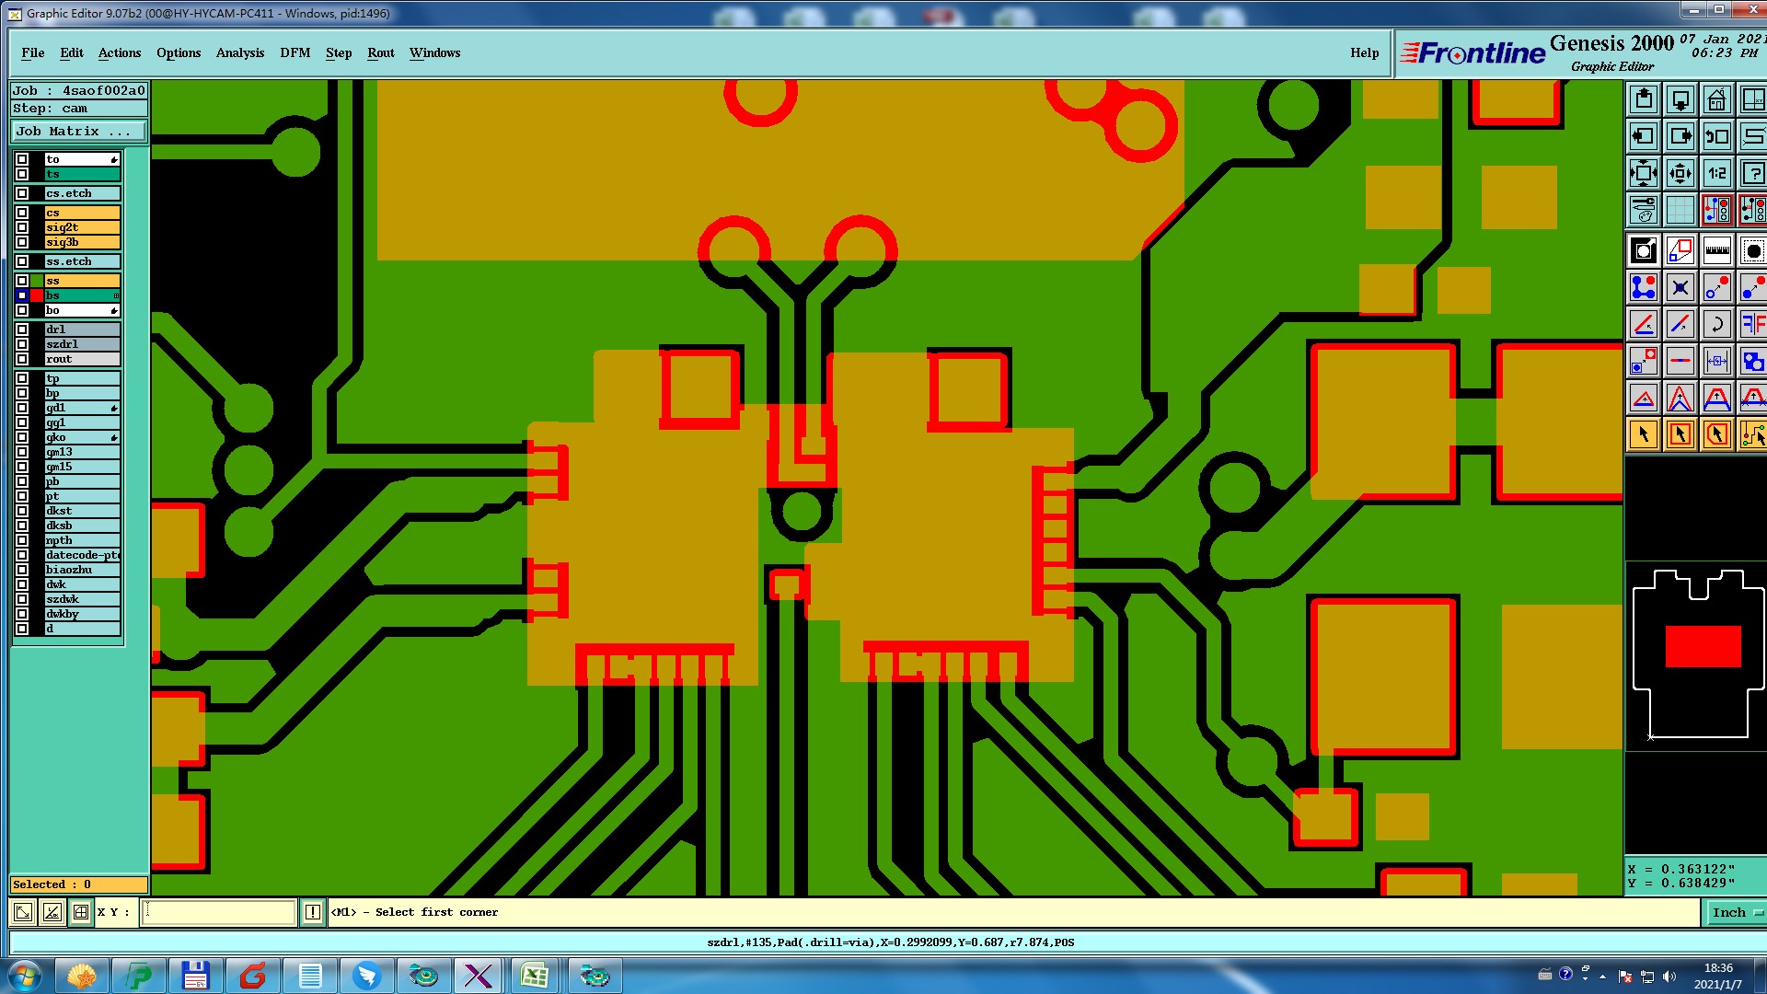Open the DFM menu

click(x=294, y=52)
